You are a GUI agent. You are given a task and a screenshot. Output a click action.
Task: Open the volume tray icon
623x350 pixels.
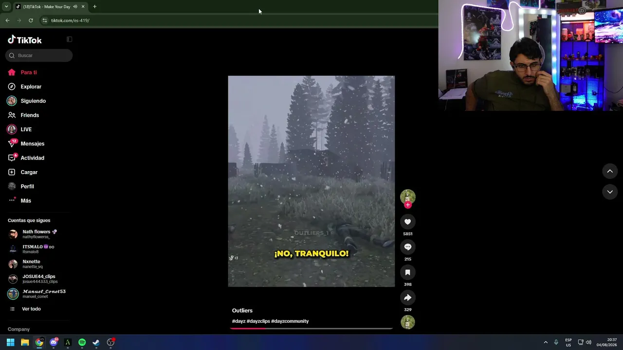[588, 342]
